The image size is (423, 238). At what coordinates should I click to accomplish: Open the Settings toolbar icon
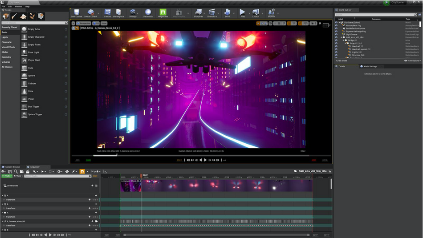pyautogui.click(x=133, y=13)
